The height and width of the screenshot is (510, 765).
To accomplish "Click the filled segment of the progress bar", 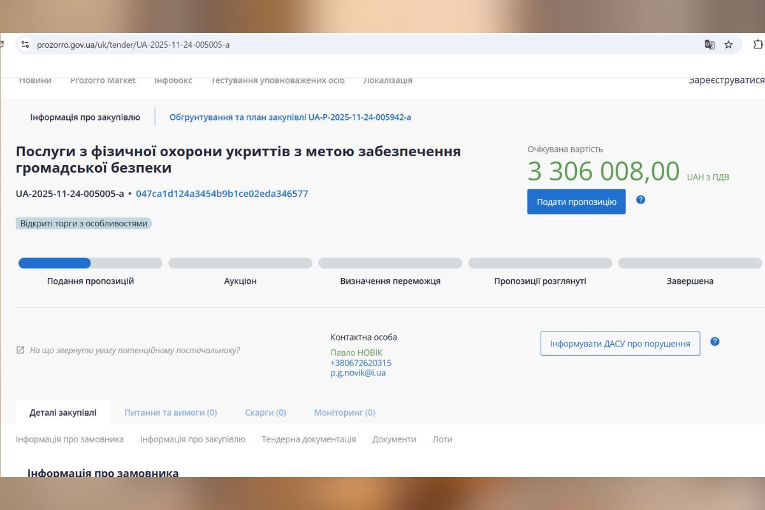I will coord(54,263).
